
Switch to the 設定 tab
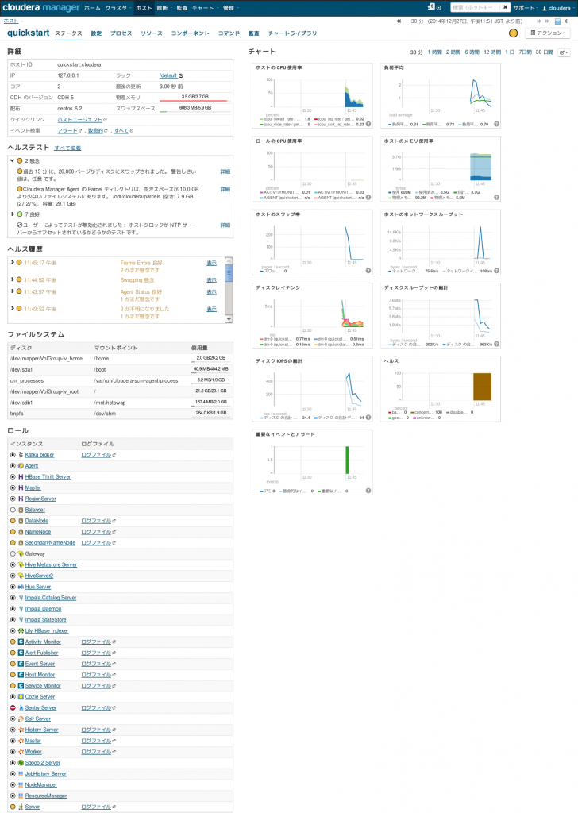click(x=96, y=33)
